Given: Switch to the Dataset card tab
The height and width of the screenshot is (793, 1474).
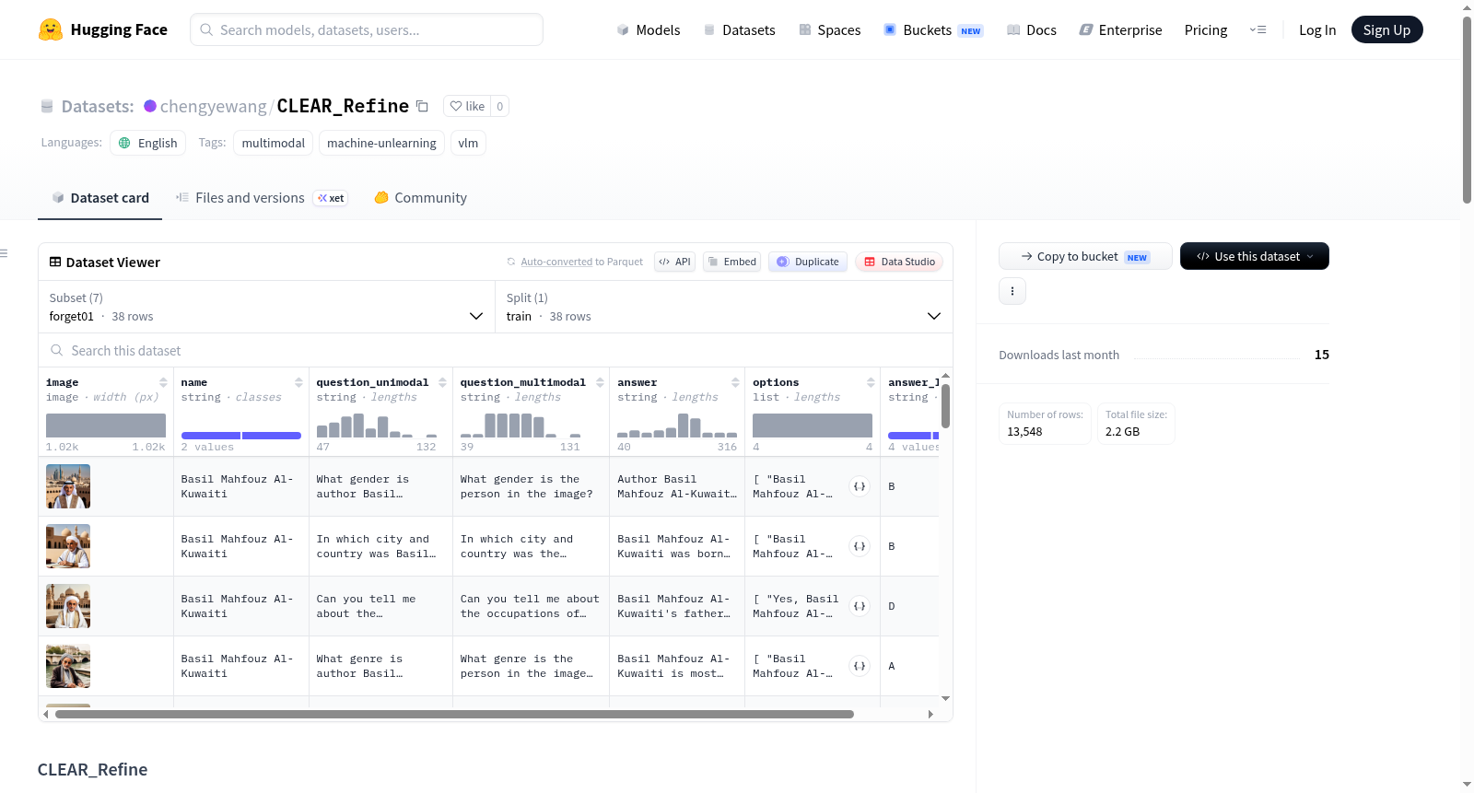Looking at the screenshot, I should 99,197.
